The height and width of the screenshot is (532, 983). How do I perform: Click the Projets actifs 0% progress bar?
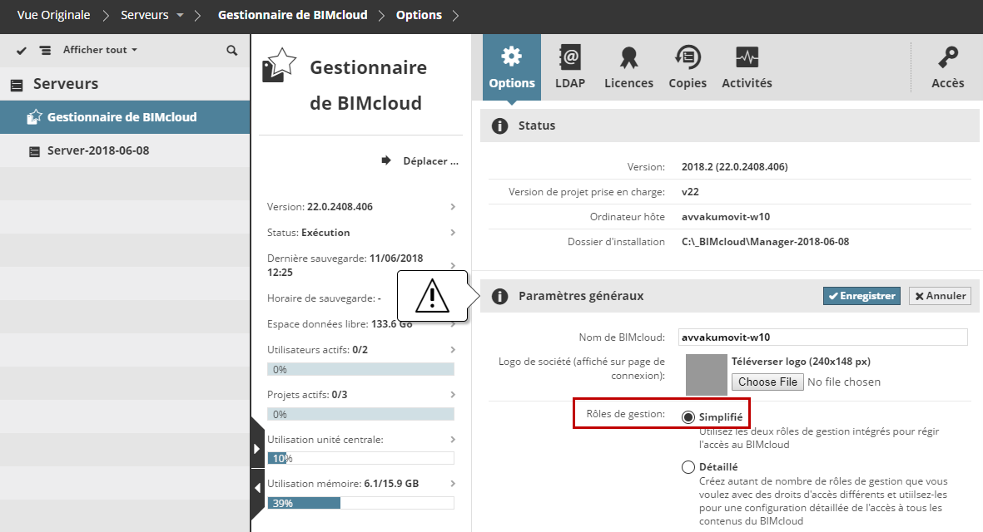[360, 414]
